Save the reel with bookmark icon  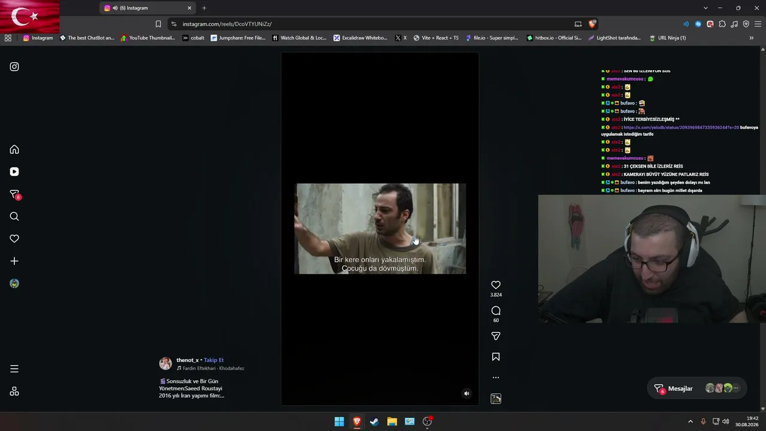tap(496, 357)
